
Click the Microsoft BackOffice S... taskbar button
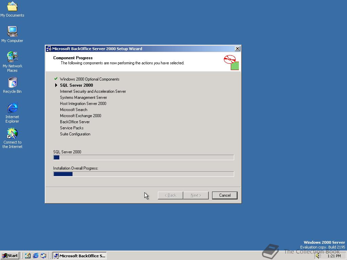coord(80,256)
